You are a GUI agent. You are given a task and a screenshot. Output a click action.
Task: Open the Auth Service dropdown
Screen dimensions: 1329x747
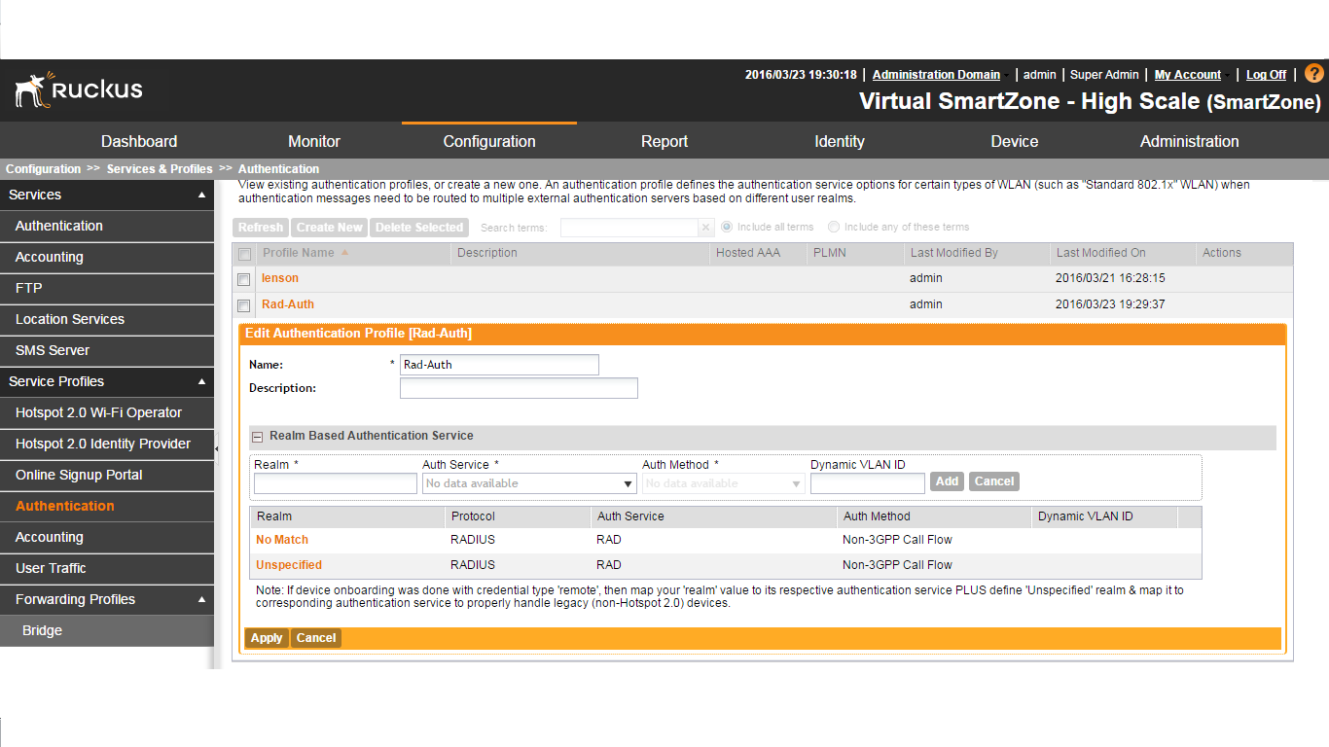tap(629, 483)
